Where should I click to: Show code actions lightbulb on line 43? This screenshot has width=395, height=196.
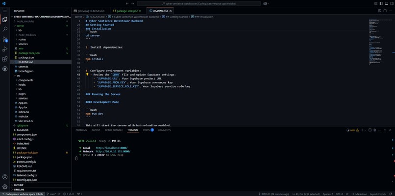coord(87,74)
